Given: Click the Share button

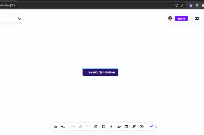Looking at the screenshot, I should tap(181, 19).
